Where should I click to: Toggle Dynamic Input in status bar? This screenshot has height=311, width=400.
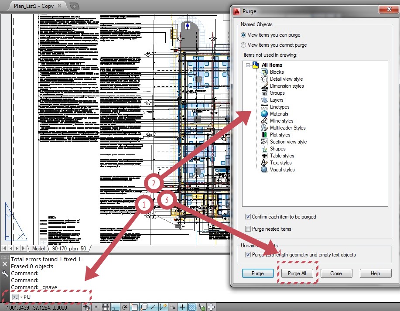pyautogui.click(x=173, y=307)
